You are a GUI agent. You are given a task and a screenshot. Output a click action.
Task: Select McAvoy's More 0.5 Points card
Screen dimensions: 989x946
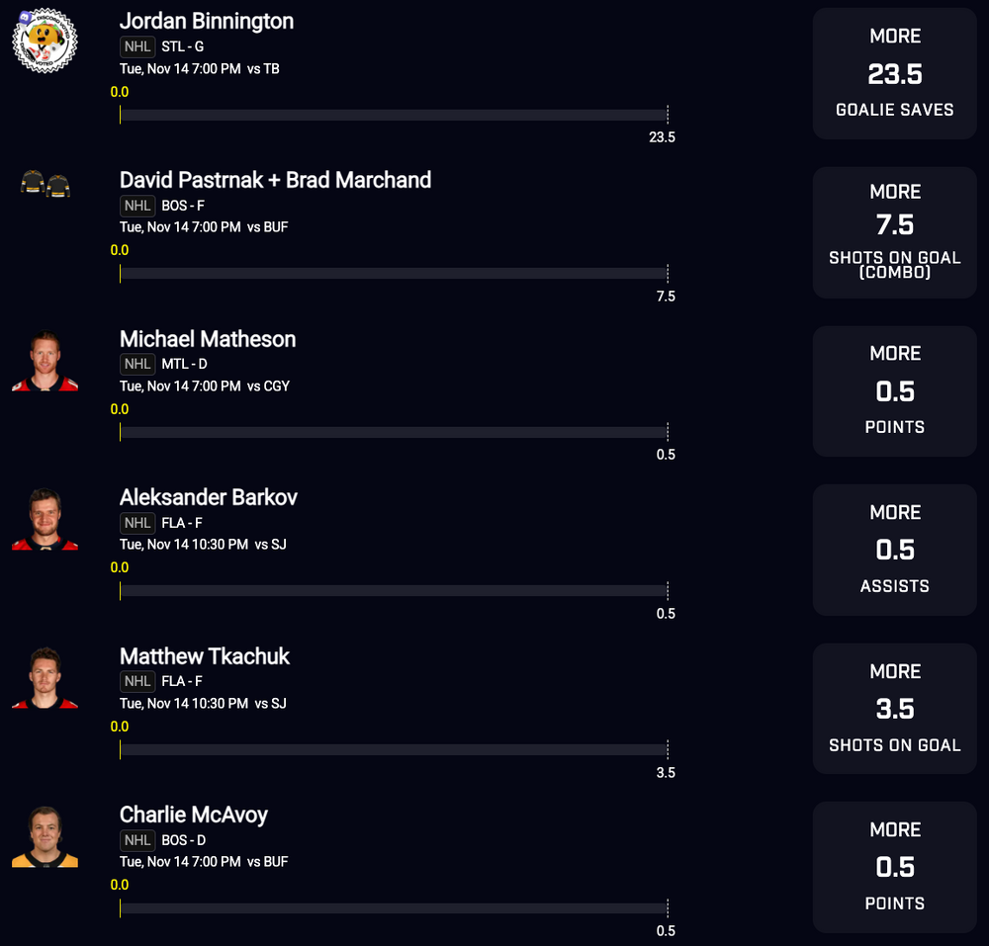coord(894,867)
